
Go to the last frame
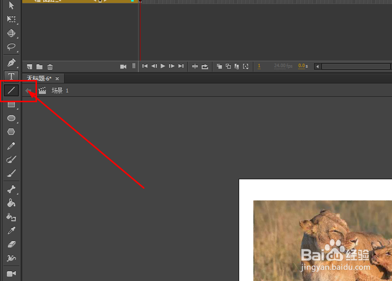[181, 66]
